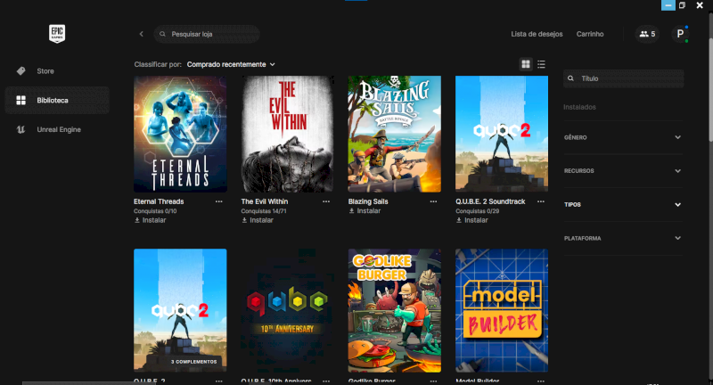Minimize the Epic Games launcher window
The height and width of the screenshot is (385, 713).
668,5
